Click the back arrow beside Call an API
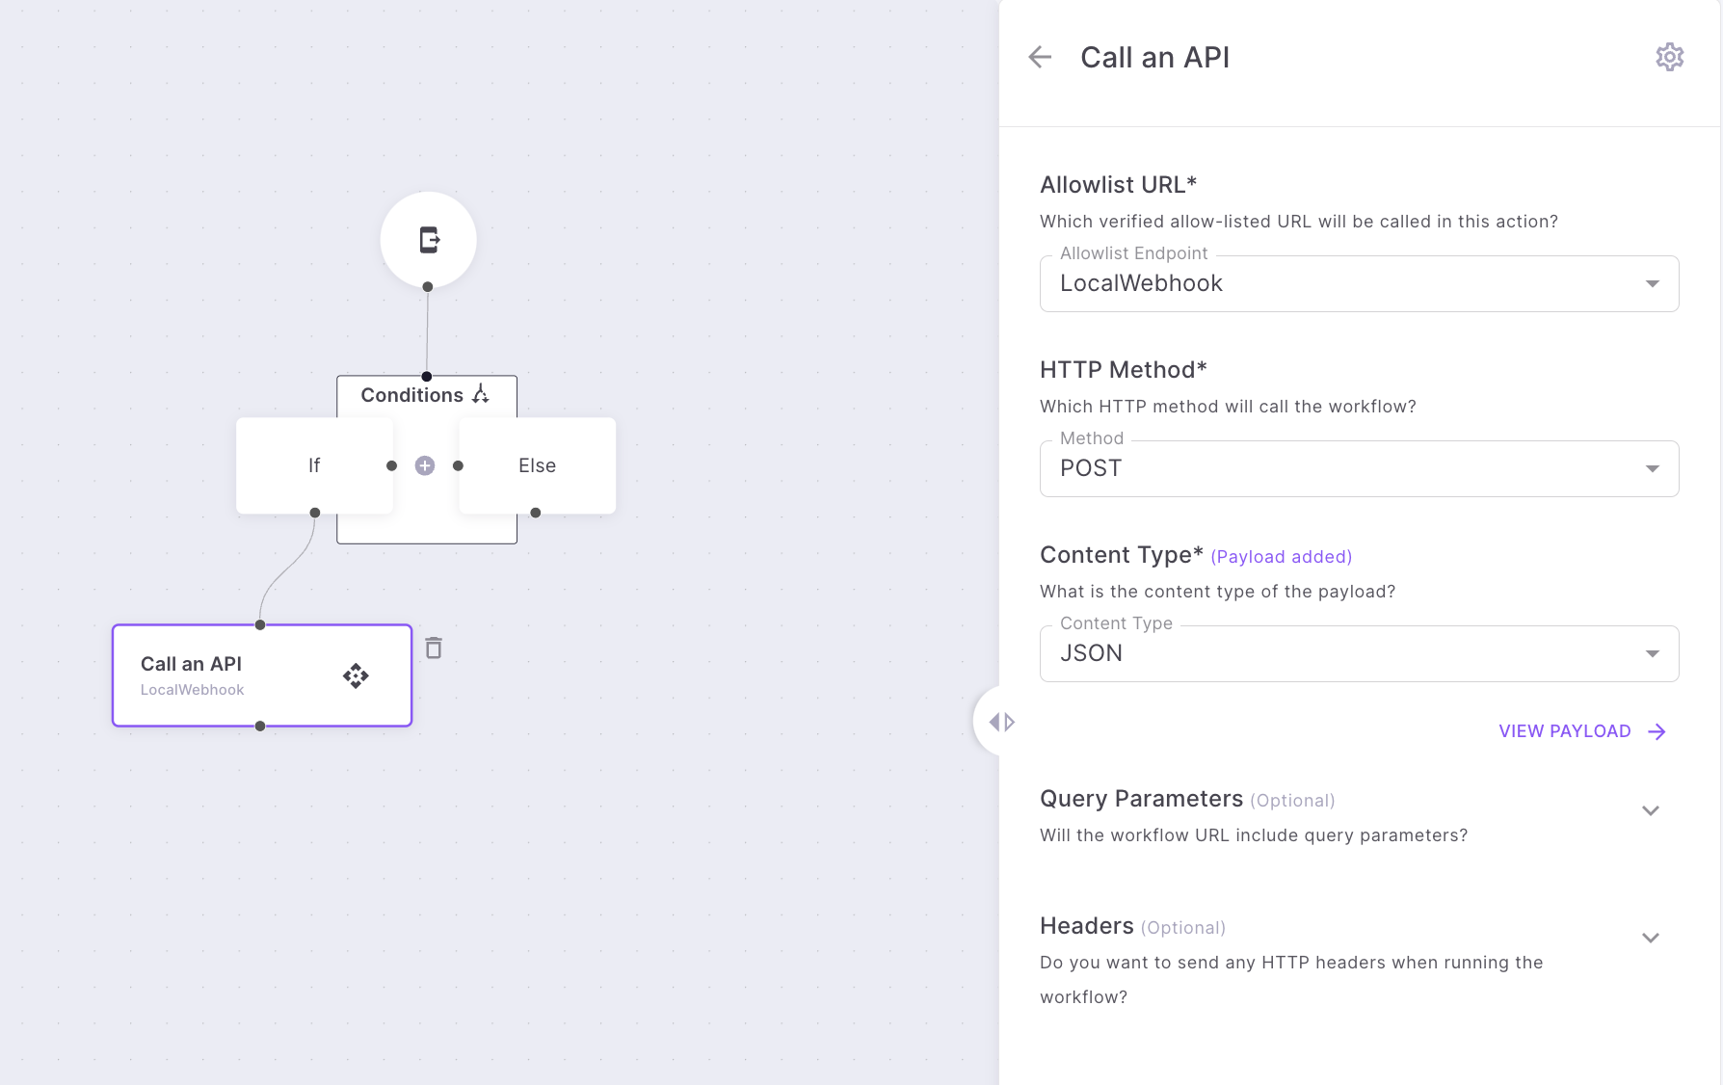Image resolution: width=1723 pixels, height=1085 pixels. (1040, 58)
